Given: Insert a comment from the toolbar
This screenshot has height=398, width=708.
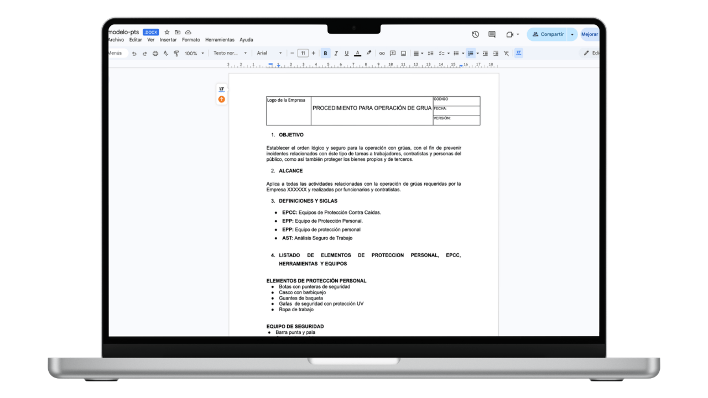Looking at the screenshot, I should click(392, 53).
